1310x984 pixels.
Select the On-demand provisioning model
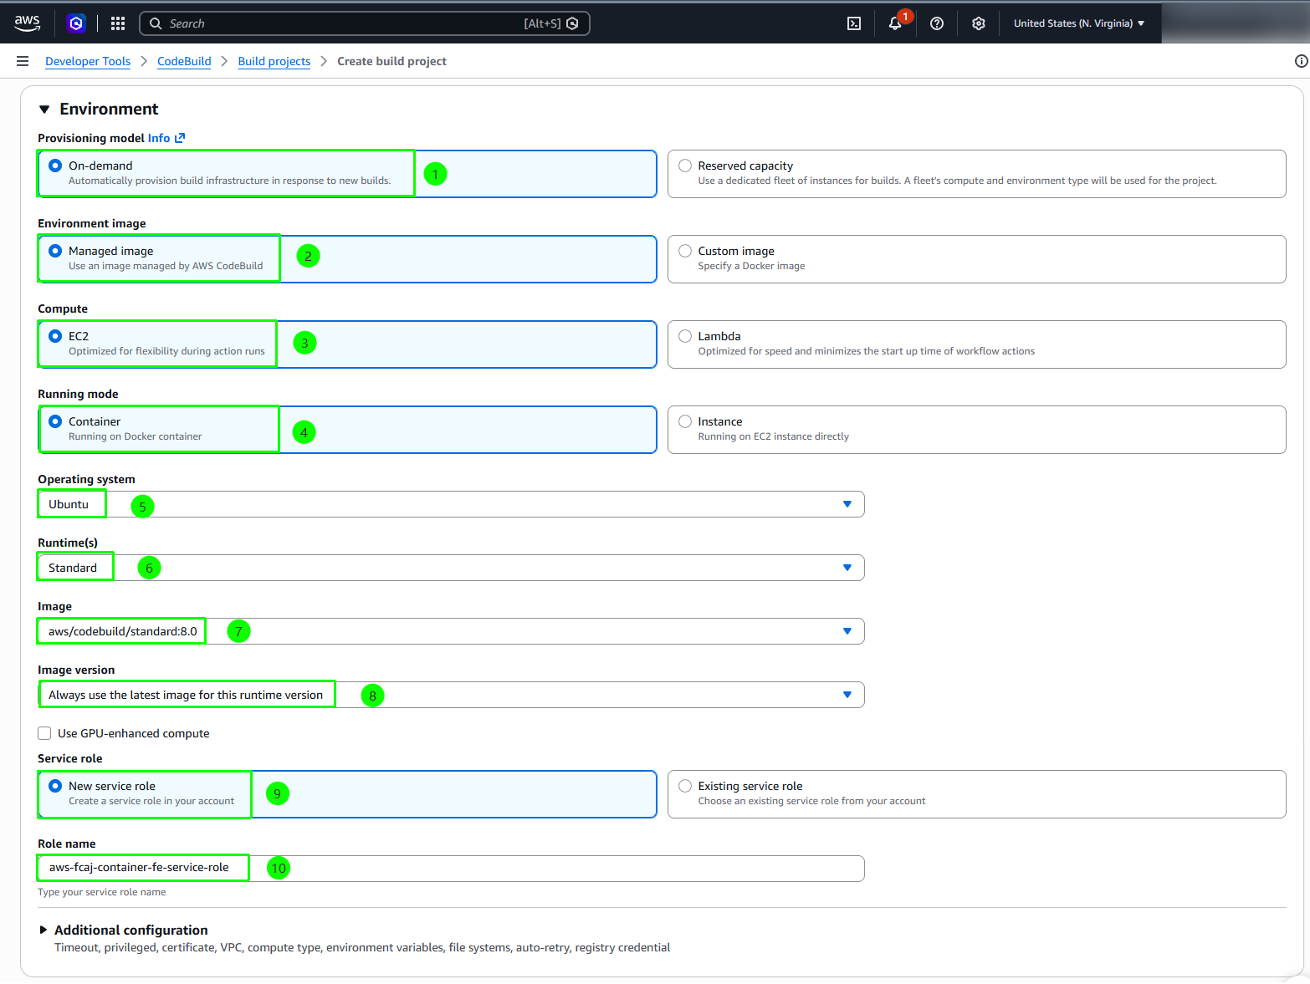[347, 174]
